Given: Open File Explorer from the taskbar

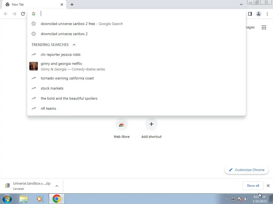Looking at the screenshot, I should 24,199.
